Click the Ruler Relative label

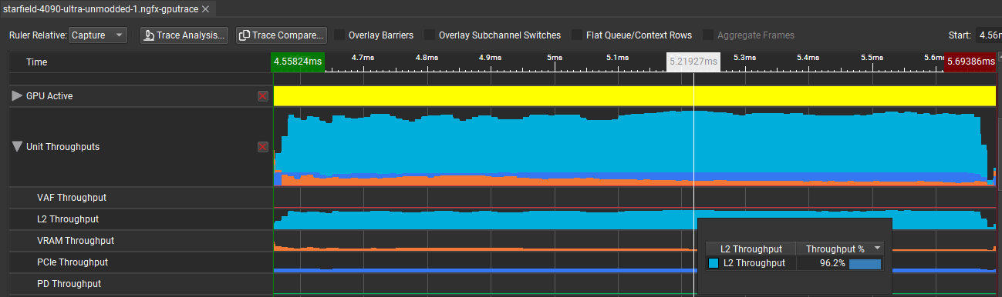coord(37,35)
